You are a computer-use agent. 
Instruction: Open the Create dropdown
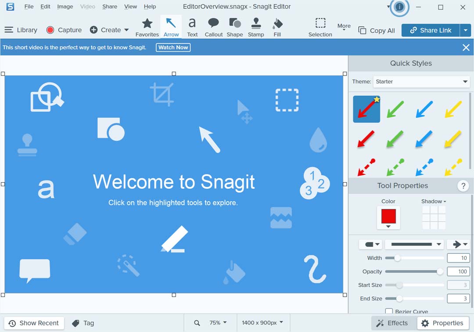tap(109, 30)
